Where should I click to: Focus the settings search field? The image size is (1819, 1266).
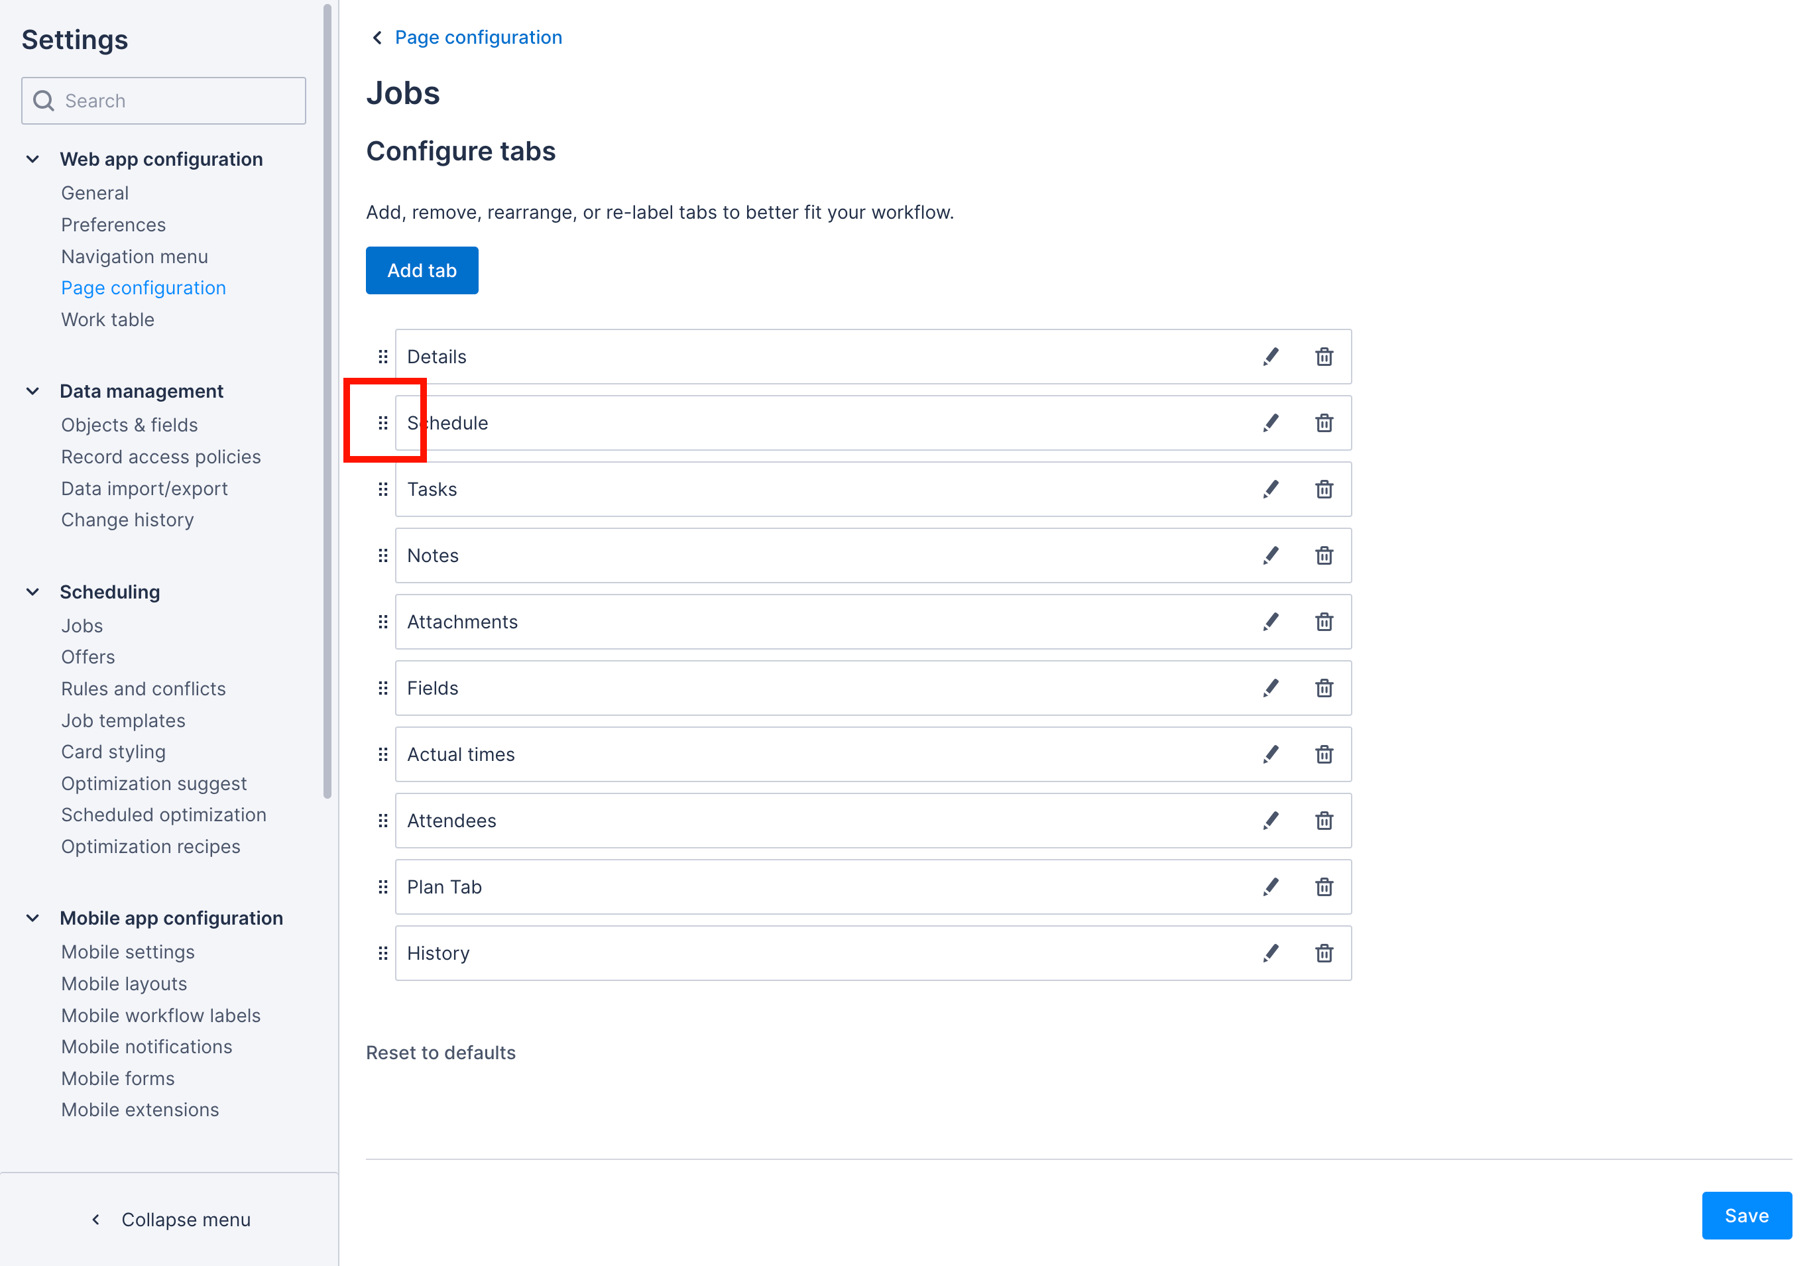point(163,101)
